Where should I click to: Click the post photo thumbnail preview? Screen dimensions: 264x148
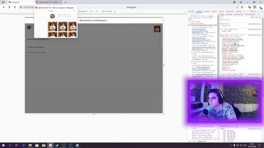[157, 29]
